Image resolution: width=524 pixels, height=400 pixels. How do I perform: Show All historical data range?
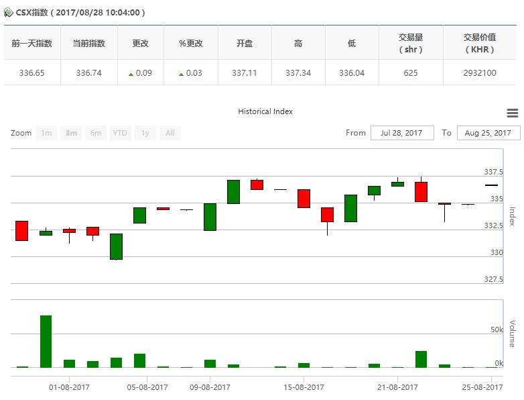(x=170, y=133)
